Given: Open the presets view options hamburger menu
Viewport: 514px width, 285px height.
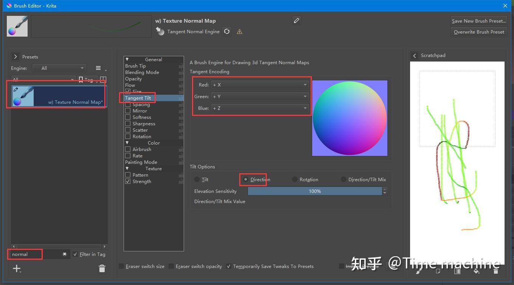Looking at the screenshot, I should click(x=98, y=68).
